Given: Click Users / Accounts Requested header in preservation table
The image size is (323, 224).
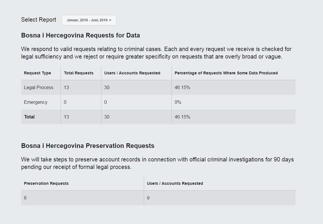Looking at the screenshot, I should (175, 183).
